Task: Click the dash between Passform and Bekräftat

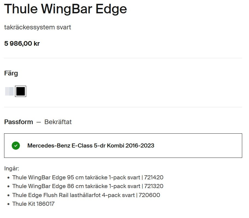Action: click(x=38, y=122)
